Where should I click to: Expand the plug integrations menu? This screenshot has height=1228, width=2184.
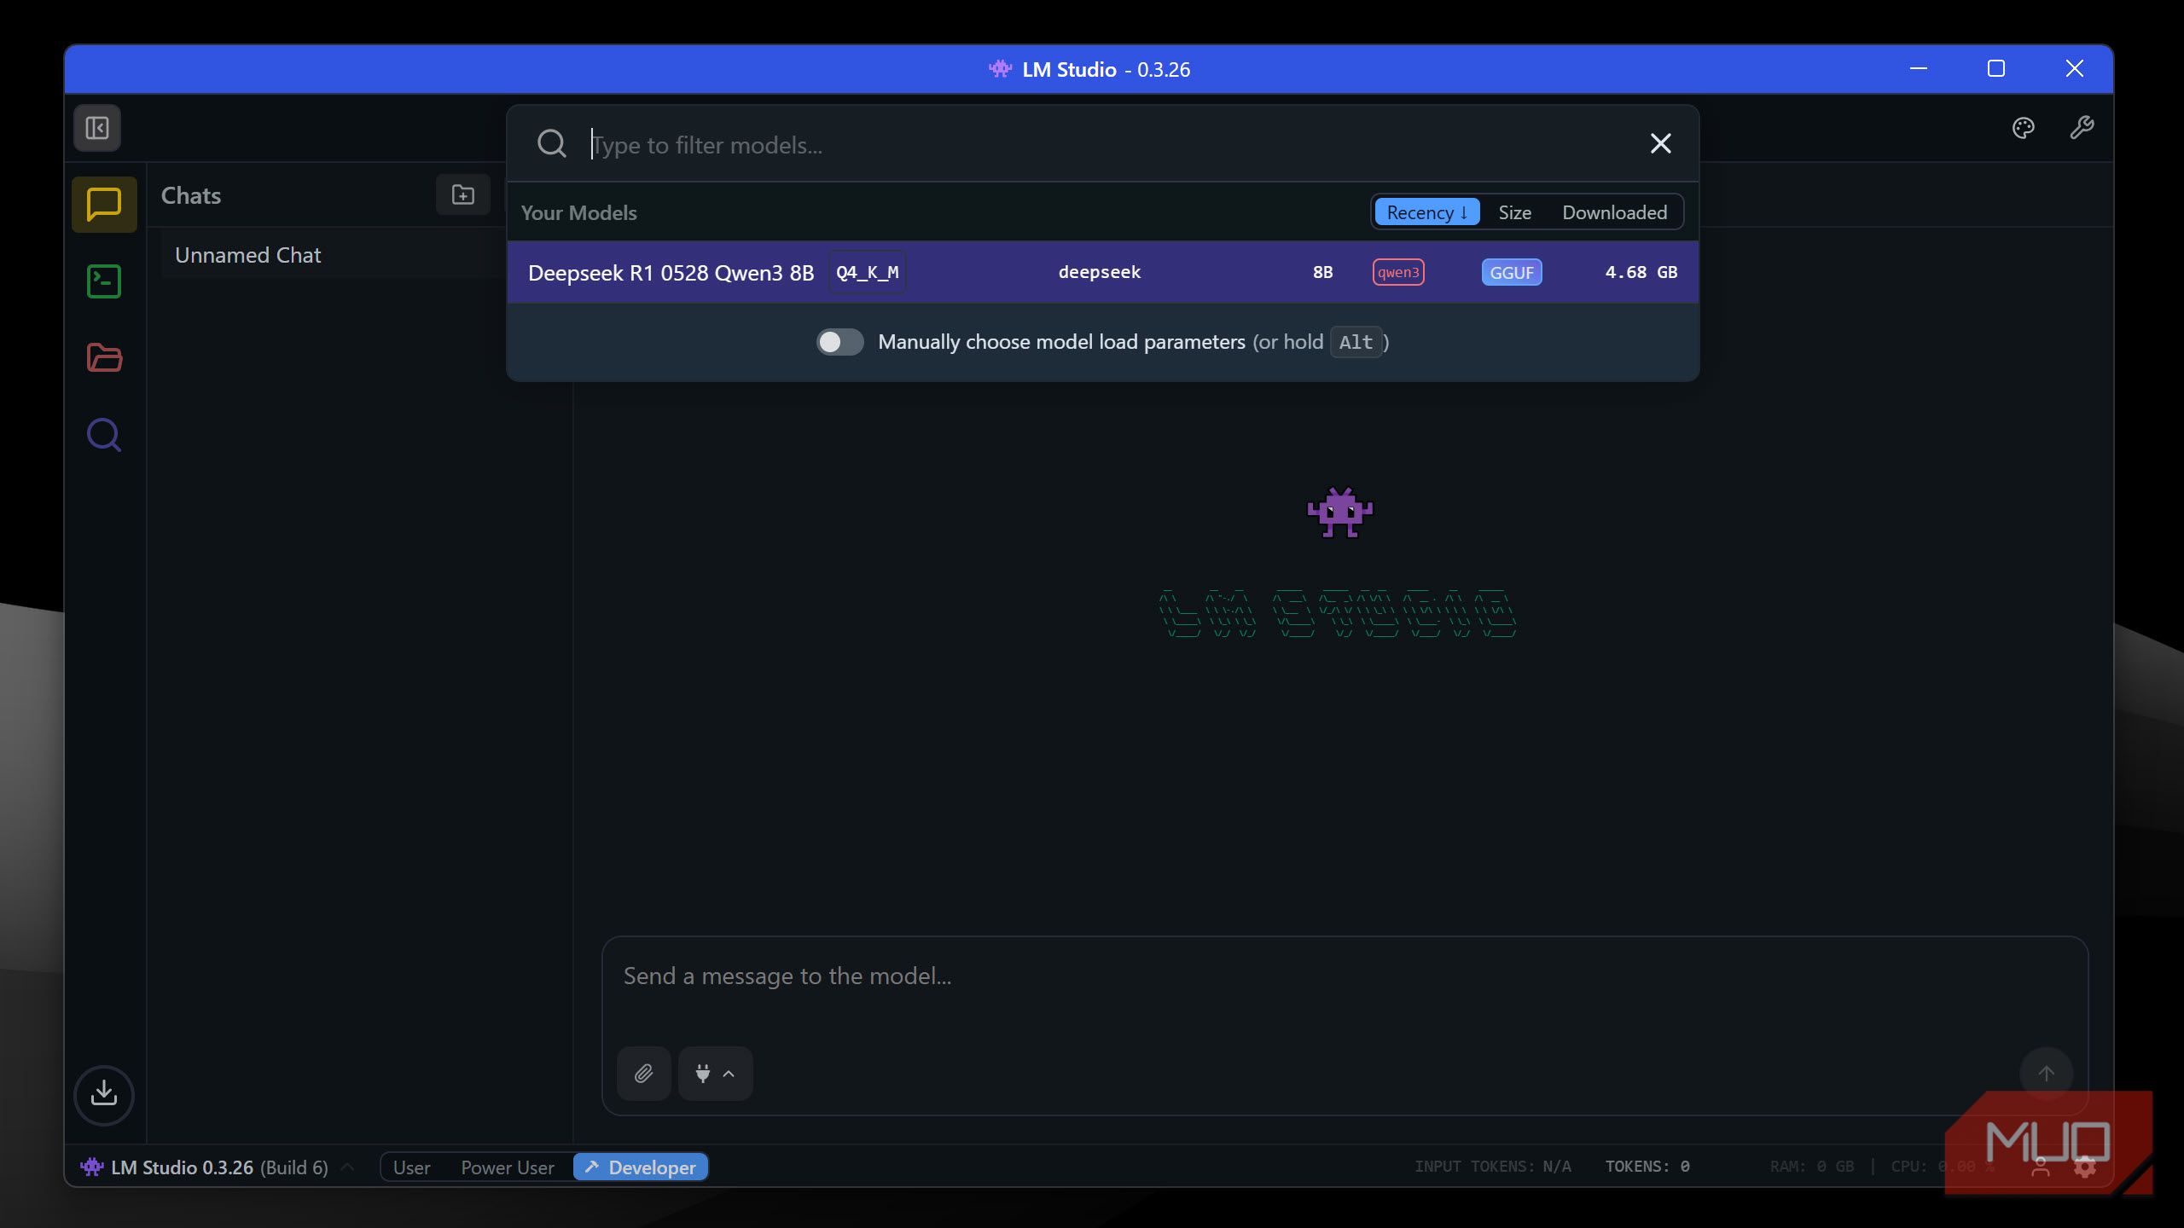click(x=715, y=1073)
